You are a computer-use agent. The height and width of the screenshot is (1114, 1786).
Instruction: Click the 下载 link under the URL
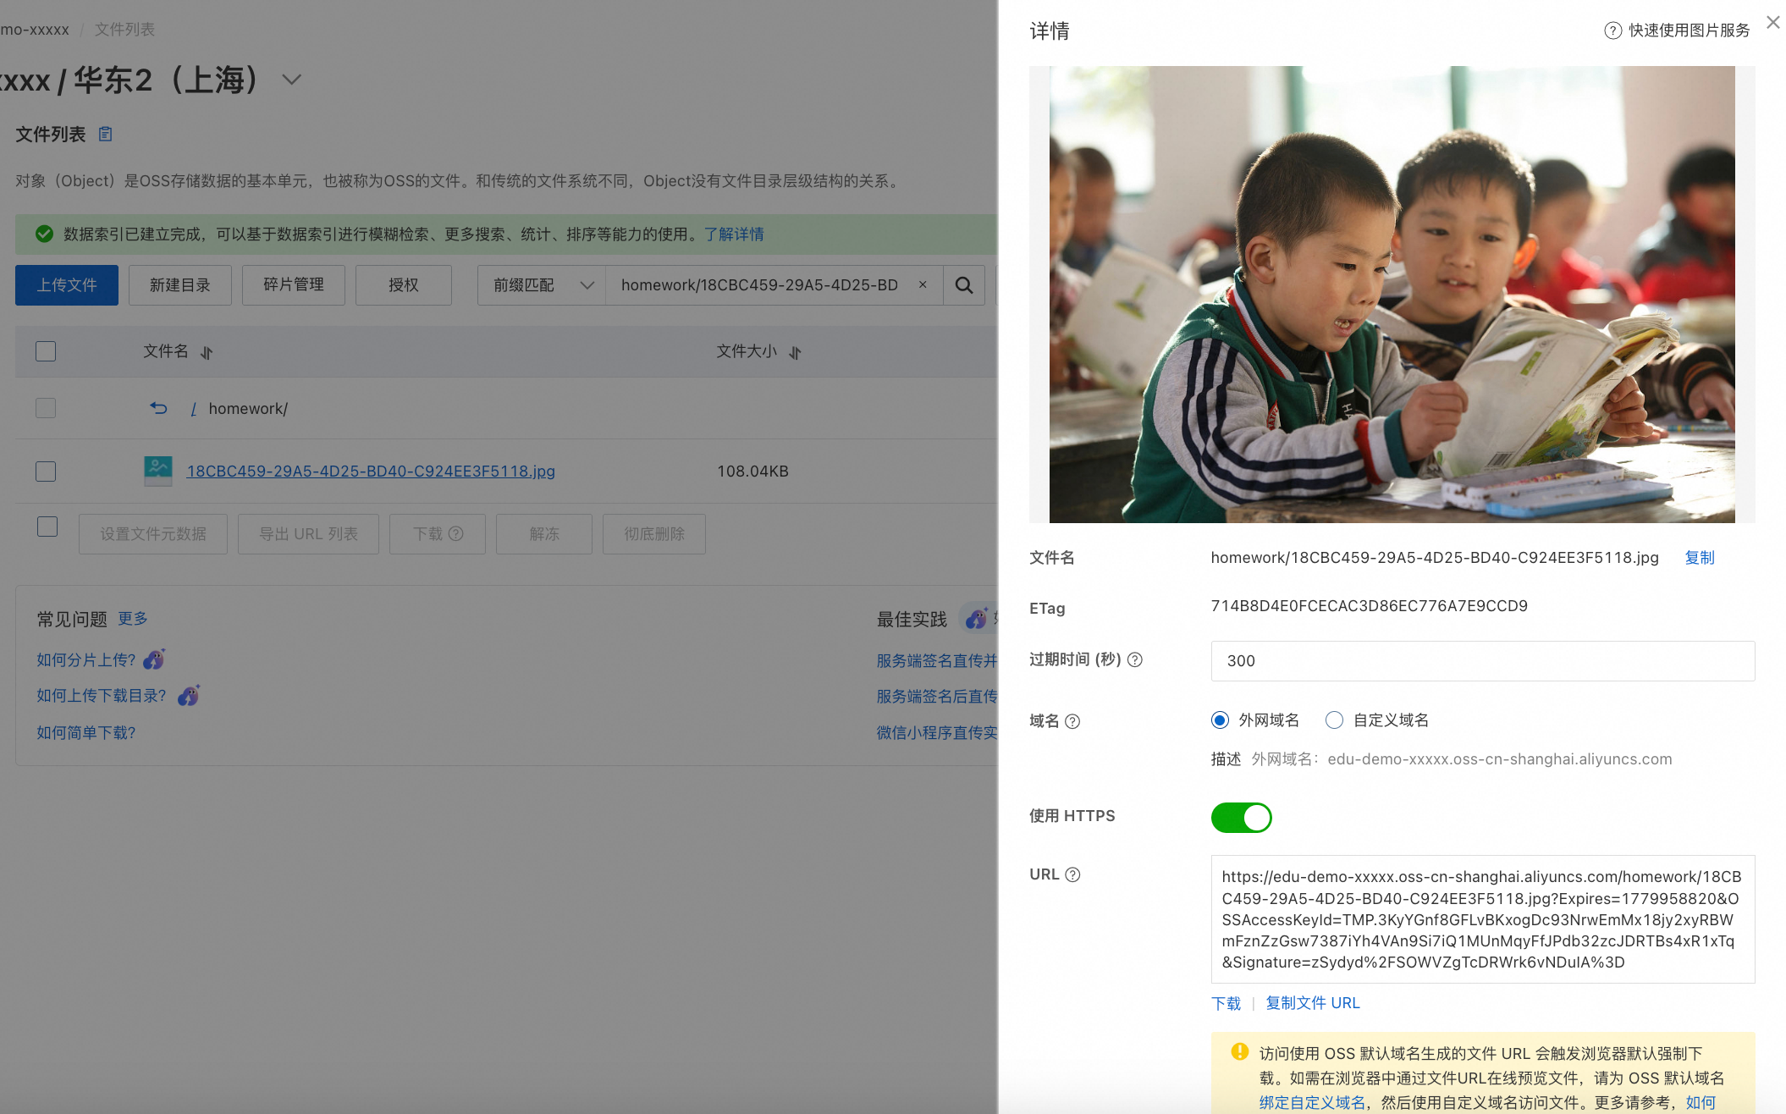point(1226,1003)
